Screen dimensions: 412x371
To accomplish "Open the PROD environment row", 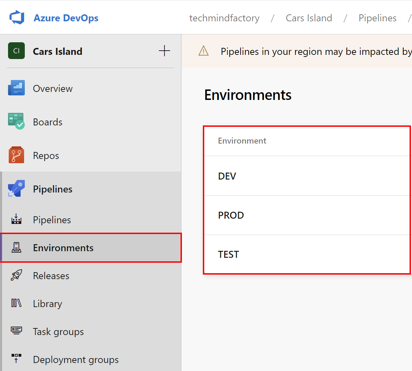I will (x=307, y=215).
